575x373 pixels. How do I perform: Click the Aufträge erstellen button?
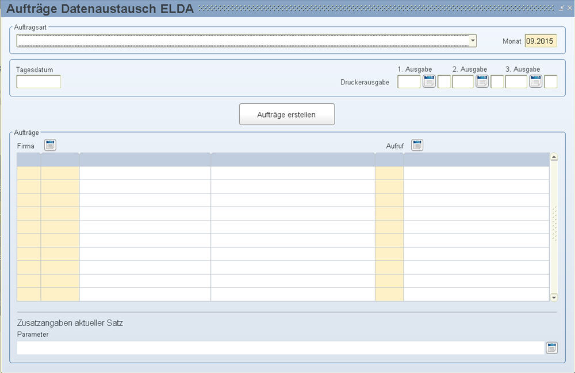287,114
